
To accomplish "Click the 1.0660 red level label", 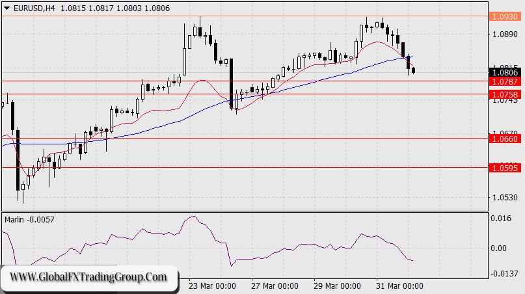I will pos(505,139).
